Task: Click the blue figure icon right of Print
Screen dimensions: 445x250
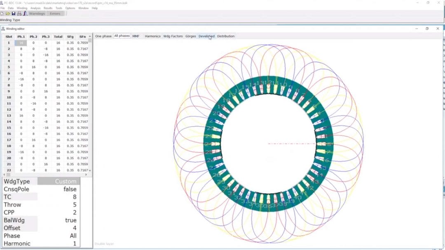Action: click(x=25, y=13)
